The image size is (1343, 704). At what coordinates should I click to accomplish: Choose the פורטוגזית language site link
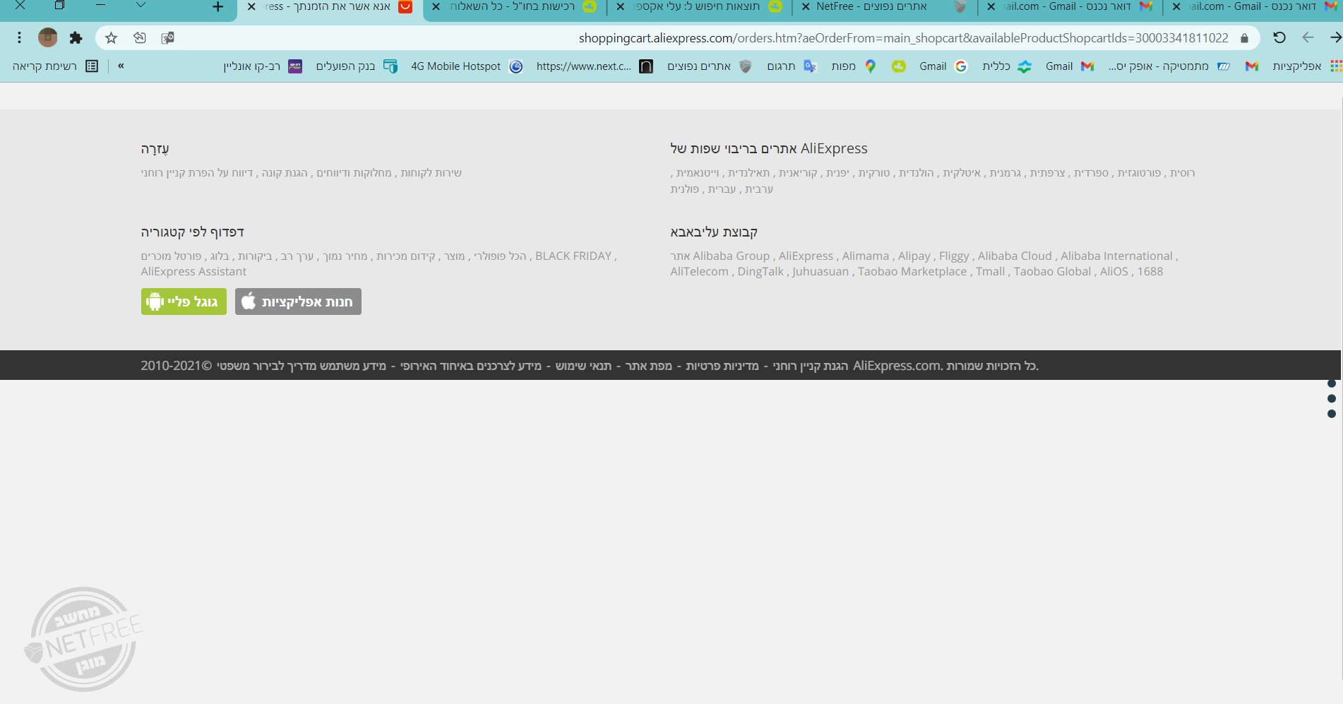(1139, 173)
